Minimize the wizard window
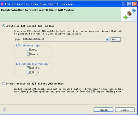Image resolution: width=138 pixels, height=115 pixels. tap(124, 4)
